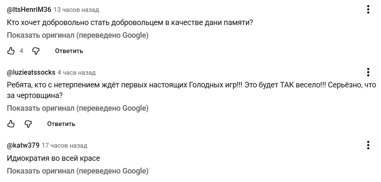Show original text of @katw379 comment
The width and height of the screenshot is (381, 182).
pos(77,171)
